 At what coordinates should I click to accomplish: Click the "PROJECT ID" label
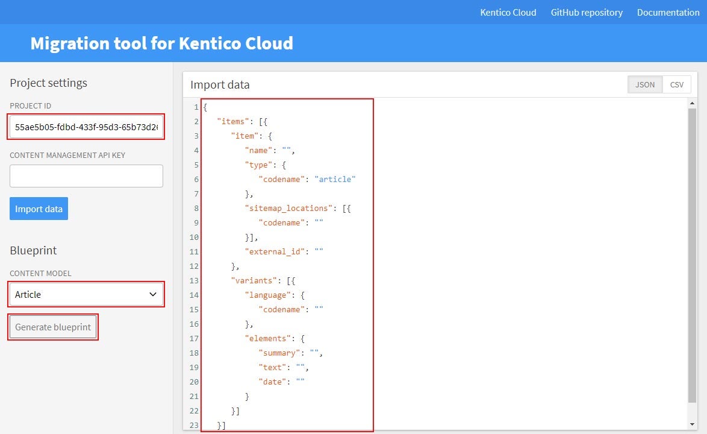(30, 105)
